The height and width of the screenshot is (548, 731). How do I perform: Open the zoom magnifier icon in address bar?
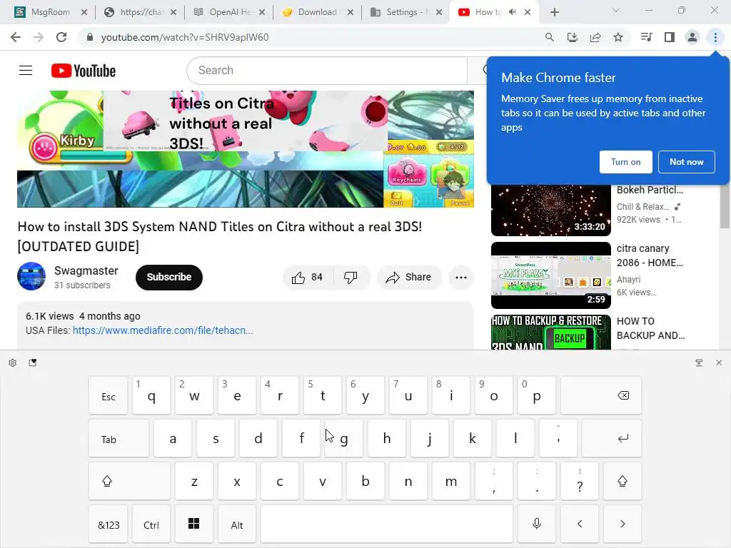coord(550,37)
